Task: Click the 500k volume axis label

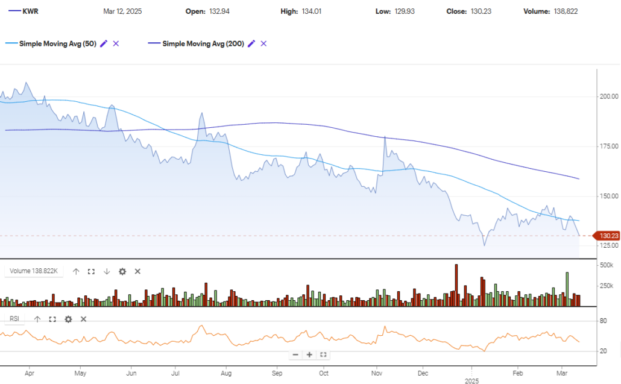Action: (x=607, y=265)
